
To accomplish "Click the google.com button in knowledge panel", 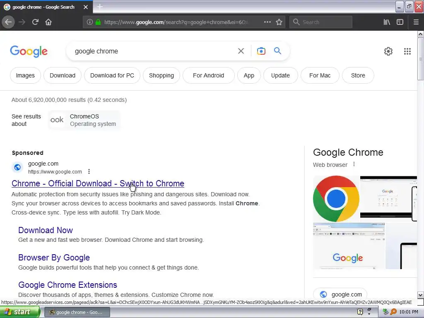I will click(x=340, y=294).
